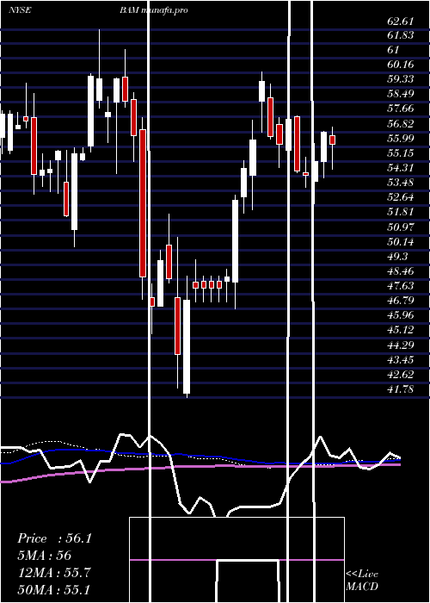This screenshot has height=603, width=430.
Task: Select the 60.16 price axis label
Action: [401, 65]
